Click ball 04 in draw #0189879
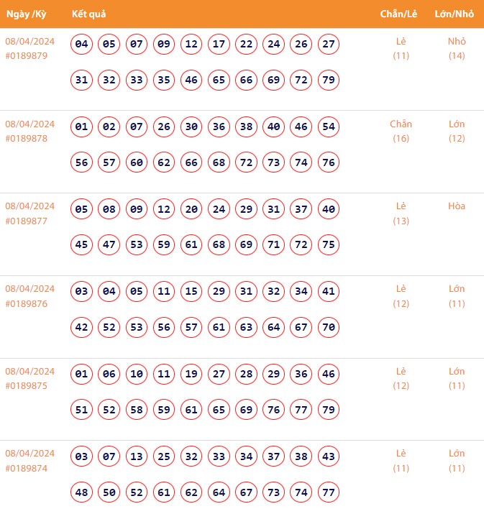Screen dimensions: 484x514 [82, 45]
